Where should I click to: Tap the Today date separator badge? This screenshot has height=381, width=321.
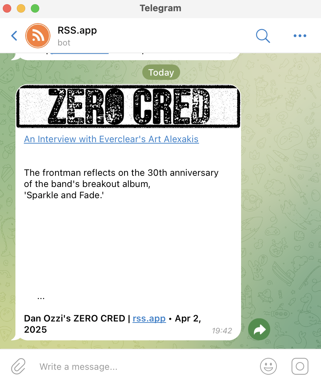[x=161, y=72]
